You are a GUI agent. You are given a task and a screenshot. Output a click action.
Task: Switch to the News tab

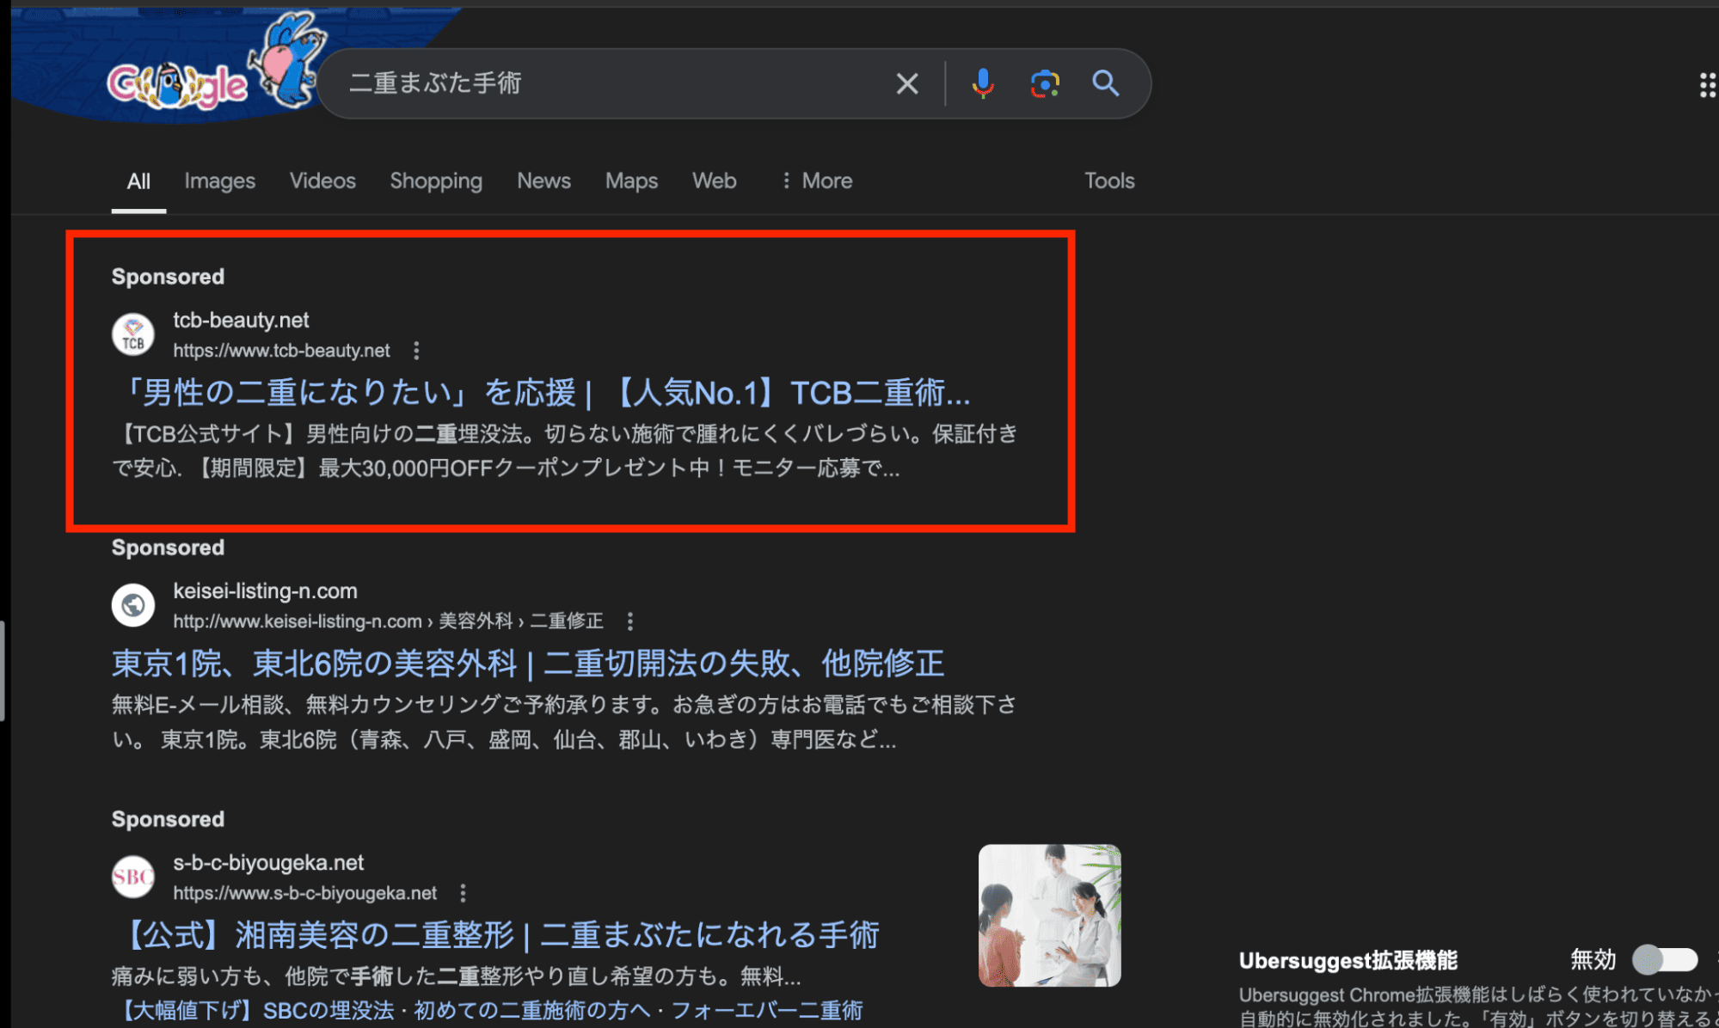(x=543, y=181)
